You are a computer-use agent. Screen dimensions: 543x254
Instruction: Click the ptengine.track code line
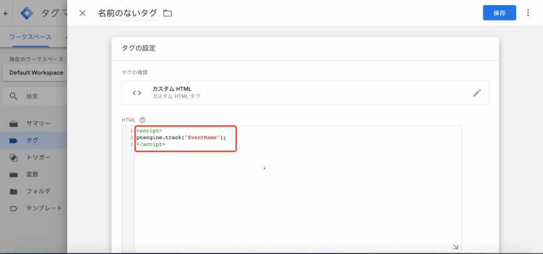pyautogui.click(x=181, y=138)
